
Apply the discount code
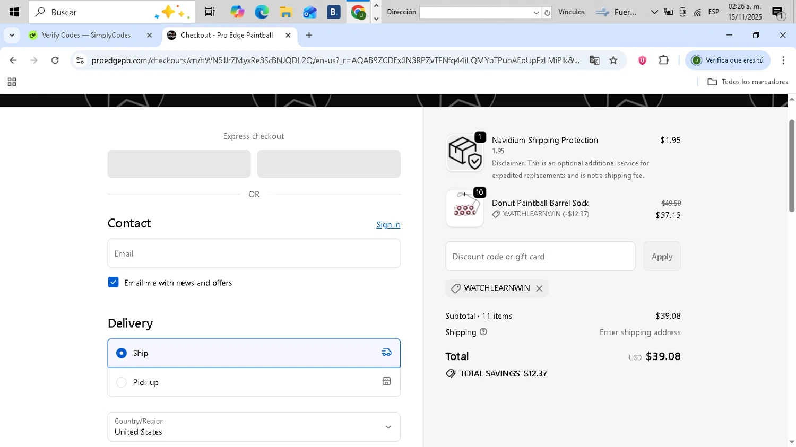click(x=662, y=257)
